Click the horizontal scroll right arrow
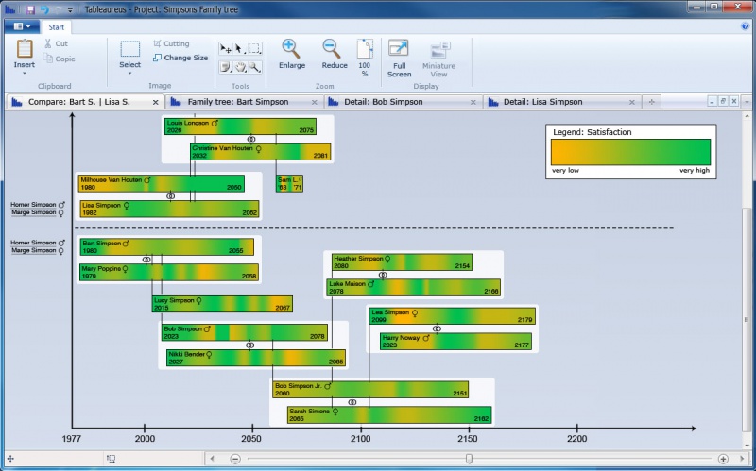756x471 pixels. 742,459
